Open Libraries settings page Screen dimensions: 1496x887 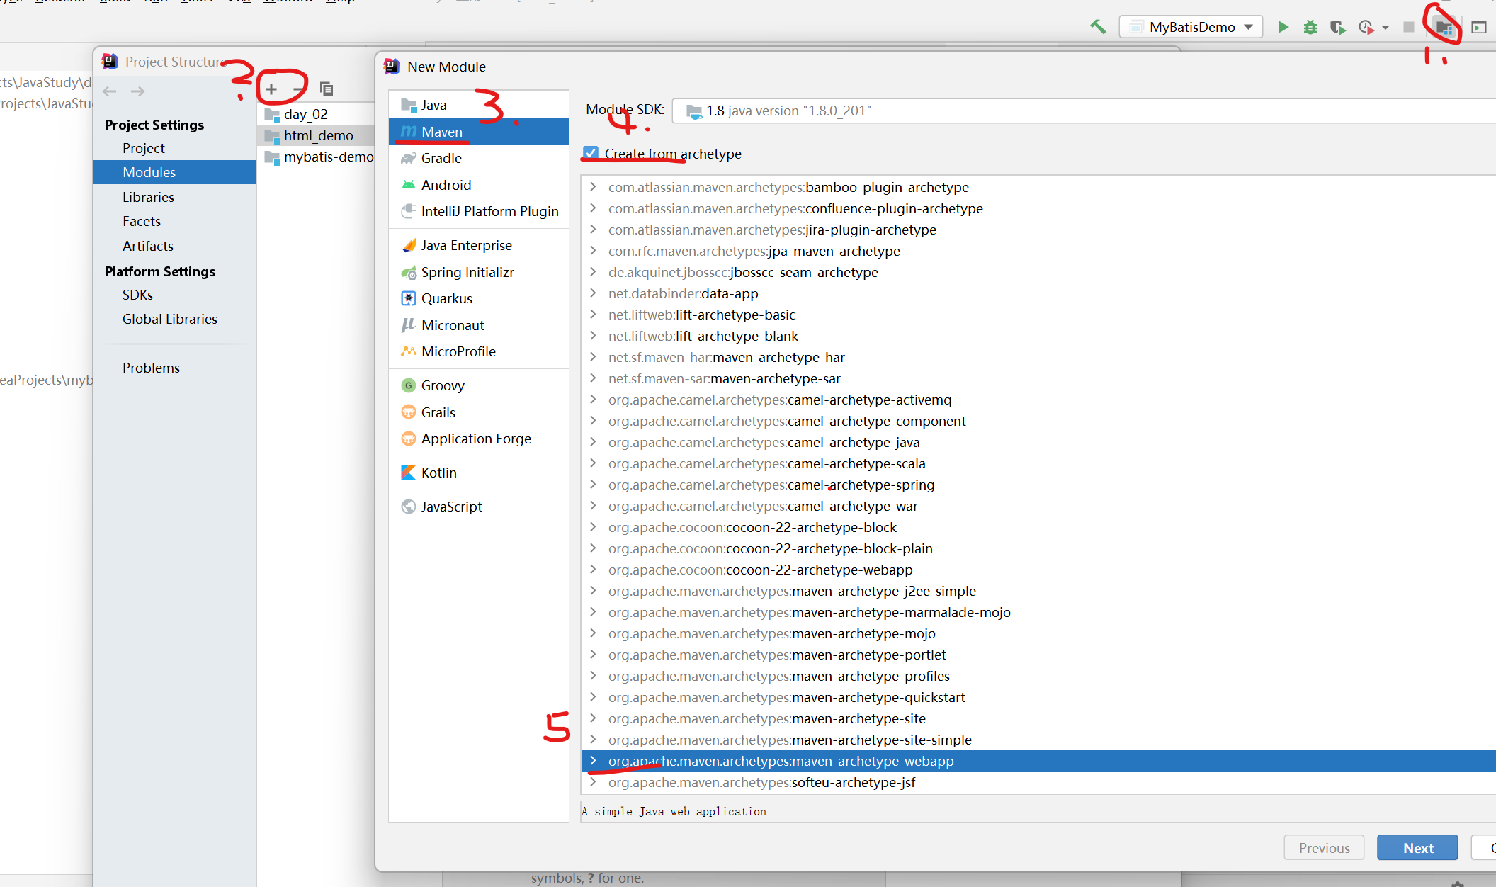pyautogui.click(x=174, y=197)
